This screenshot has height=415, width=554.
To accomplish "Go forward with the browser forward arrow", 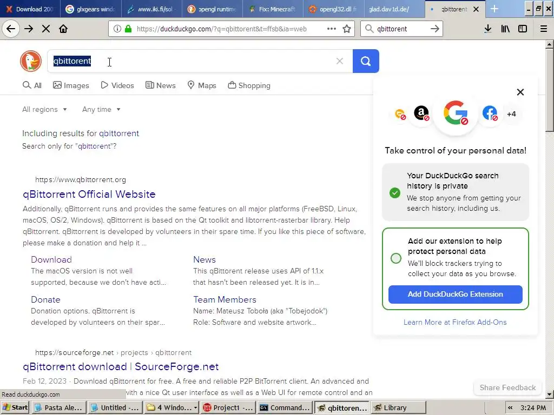I will (29, 29).
